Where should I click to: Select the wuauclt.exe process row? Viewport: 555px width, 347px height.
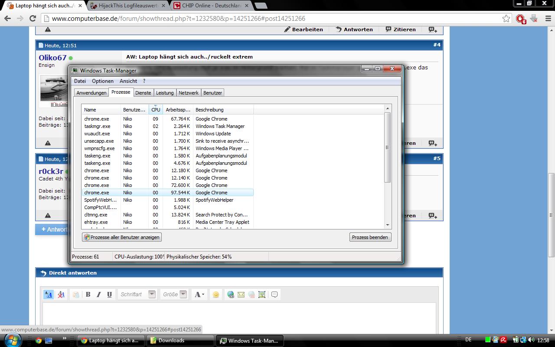click(x=168, y=134)
